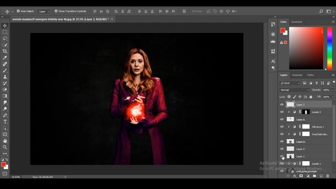Select the Crop tool
The height and width of the screenshot is (189, 336).
click(x=5, y=51)
